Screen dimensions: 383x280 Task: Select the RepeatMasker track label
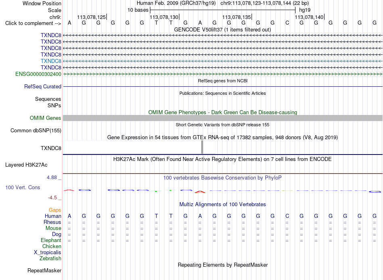tap(44, 270)
